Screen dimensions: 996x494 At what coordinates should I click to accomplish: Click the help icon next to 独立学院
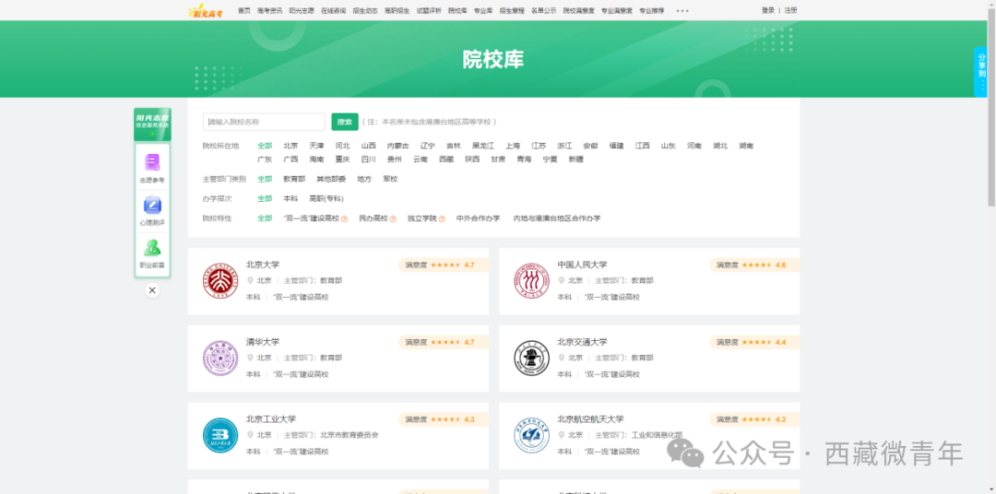[442, 218]
